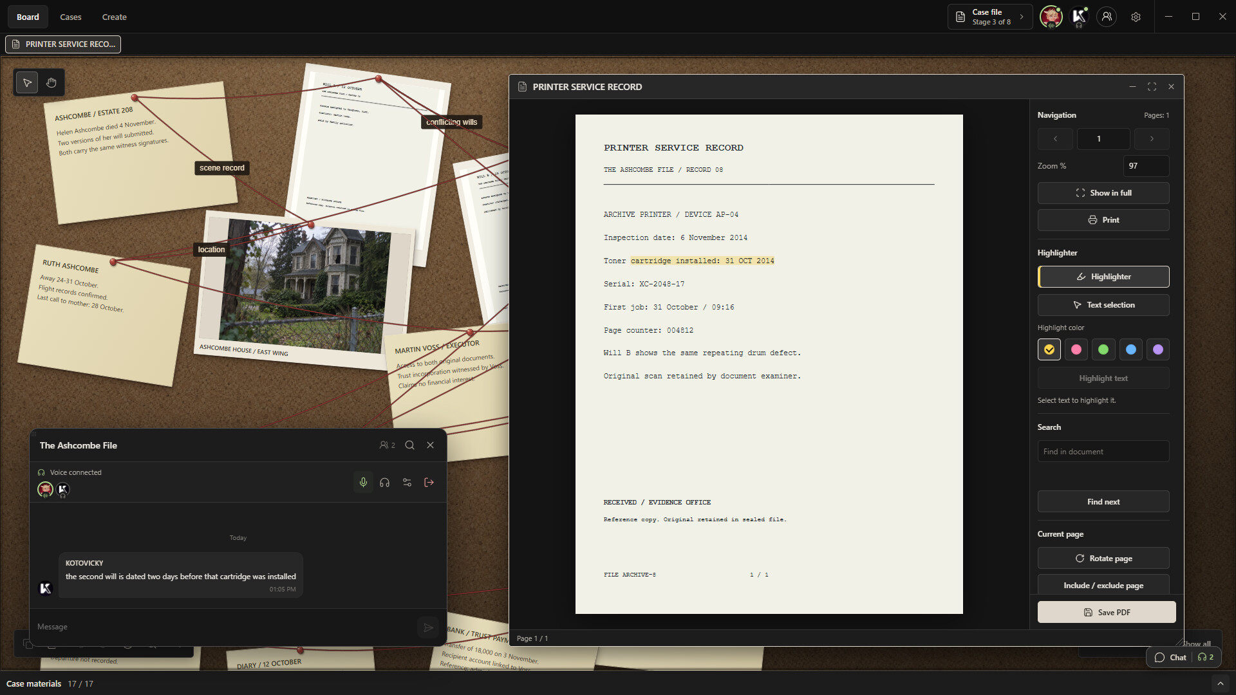The height and width of the screenshot is (695, 1236).
Task: Choose the blue highlight color
Action: click(x=1131, y=349)
